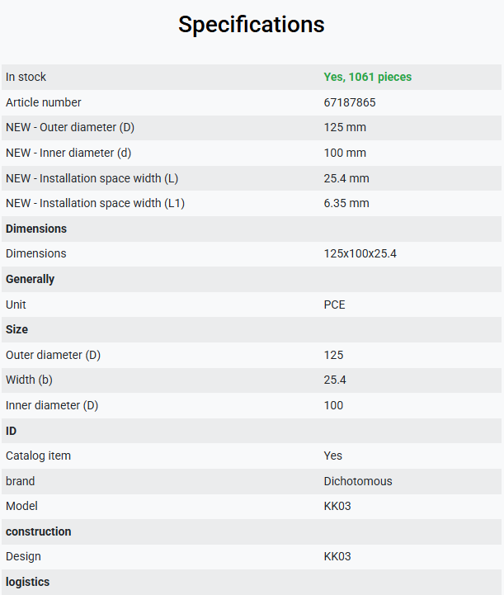Click the Generally section header
The height and width of the screenshot is (595, 504).
[x=30, y=279]
